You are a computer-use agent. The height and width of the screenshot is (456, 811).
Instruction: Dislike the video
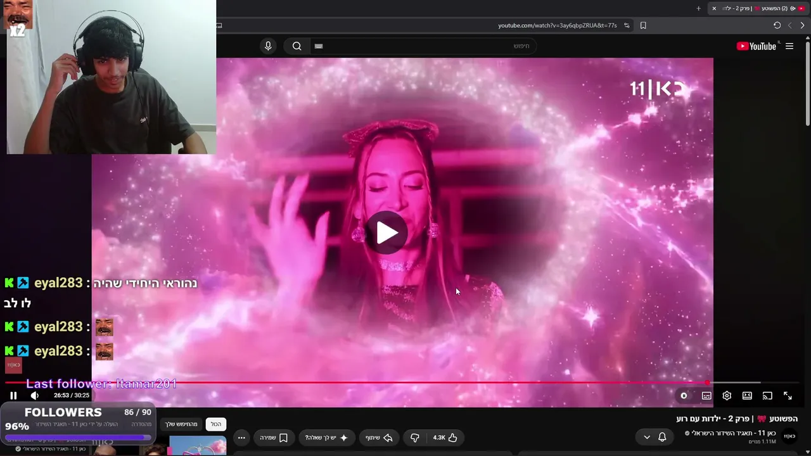(415, 438)
